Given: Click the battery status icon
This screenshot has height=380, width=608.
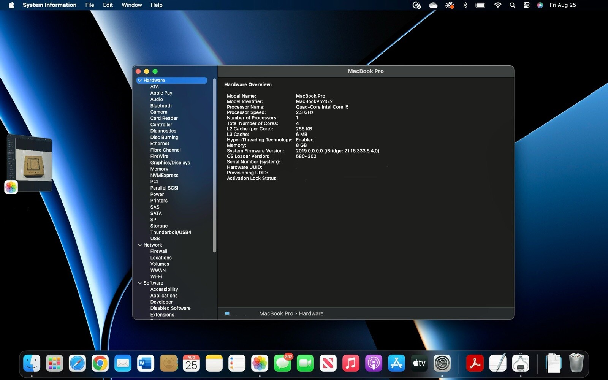Looking at the screenshot, I should tap(481, 5).
